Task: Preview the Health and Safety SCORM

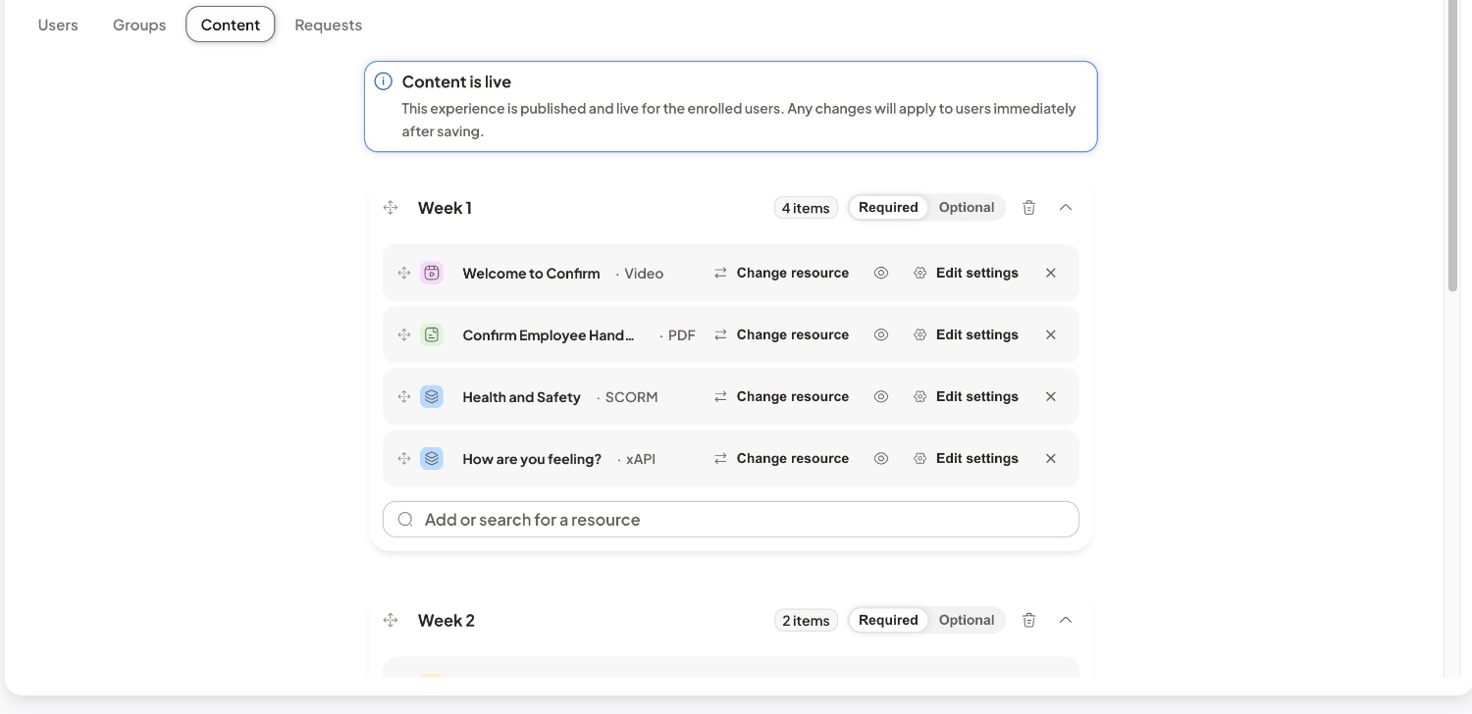Action: pyautogui.click(x=881, y=397)
